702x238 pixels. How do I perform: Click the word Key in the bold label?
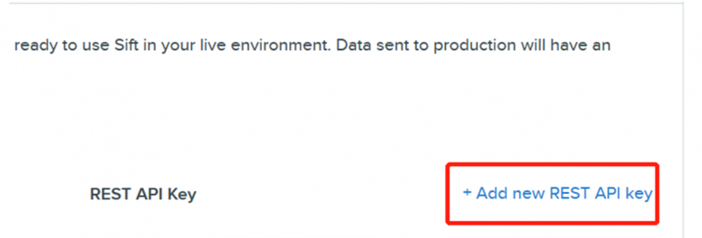(181, 194)
